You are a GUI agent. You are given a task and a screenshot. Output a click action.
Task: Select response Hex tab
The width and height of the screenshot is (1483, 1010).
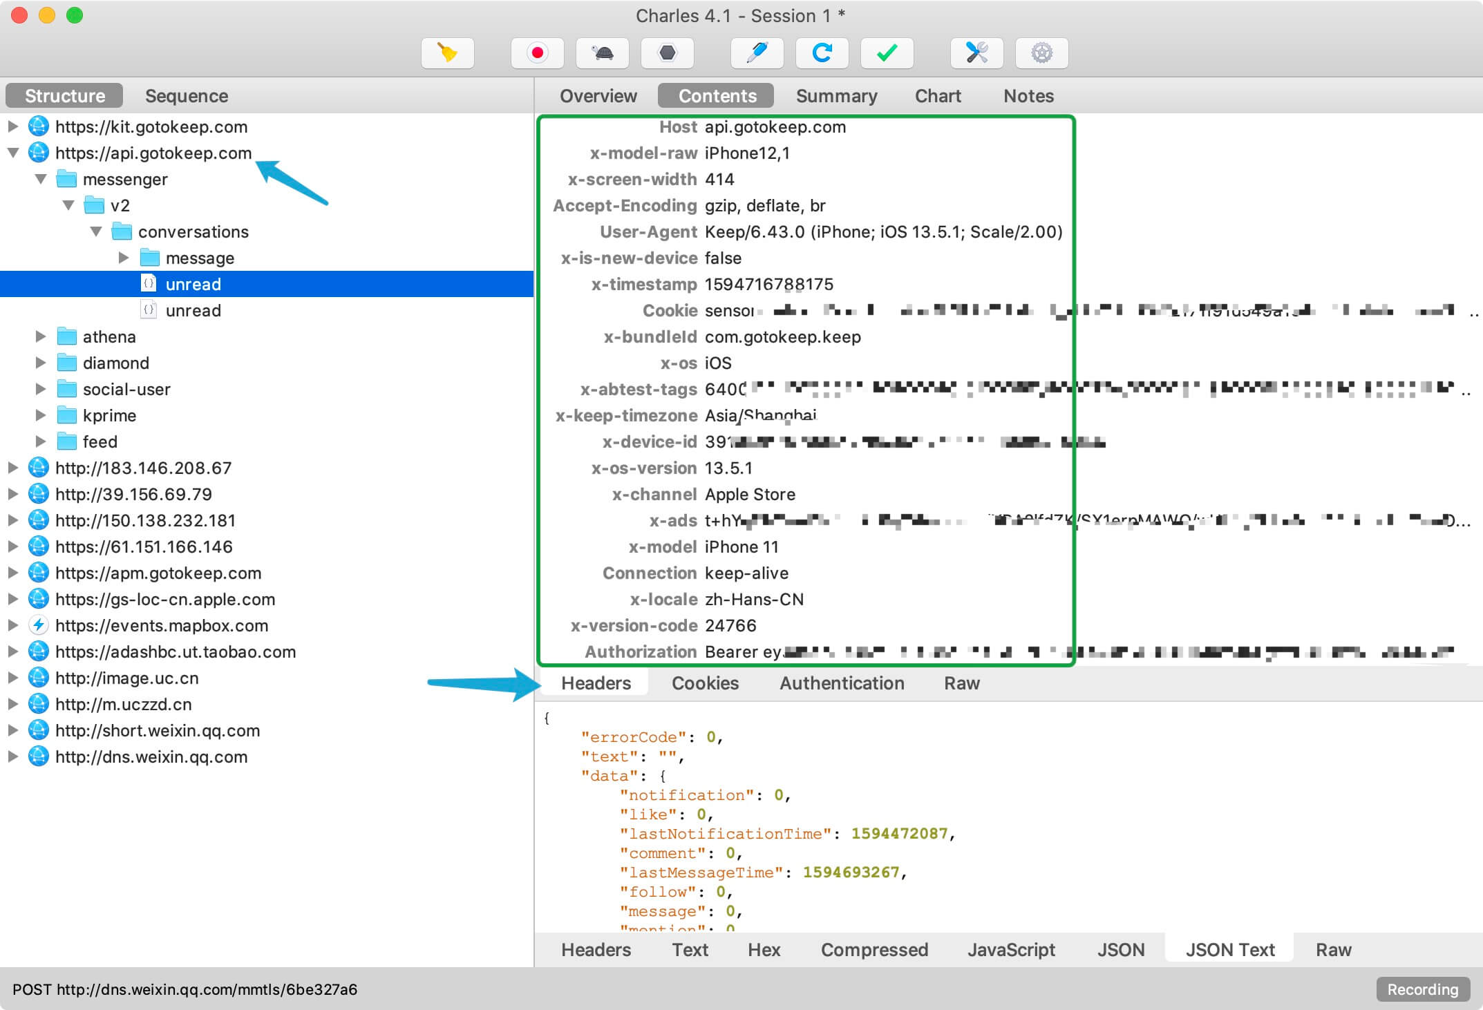tap(764, 950)
